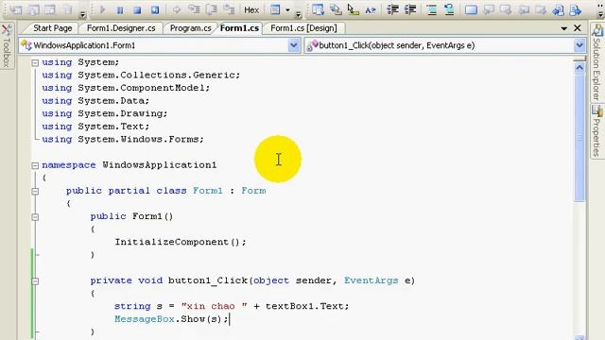
Task: Click on the string "xin chao " literal
Action: 215,306
